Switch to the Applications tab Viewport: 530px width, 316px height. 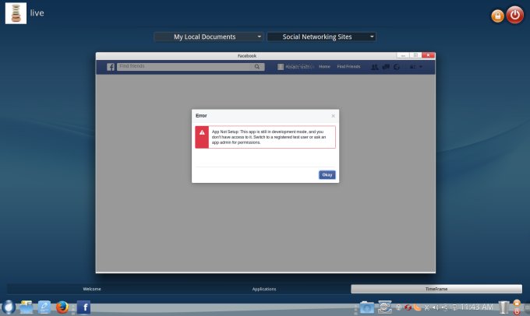(264, 289)
